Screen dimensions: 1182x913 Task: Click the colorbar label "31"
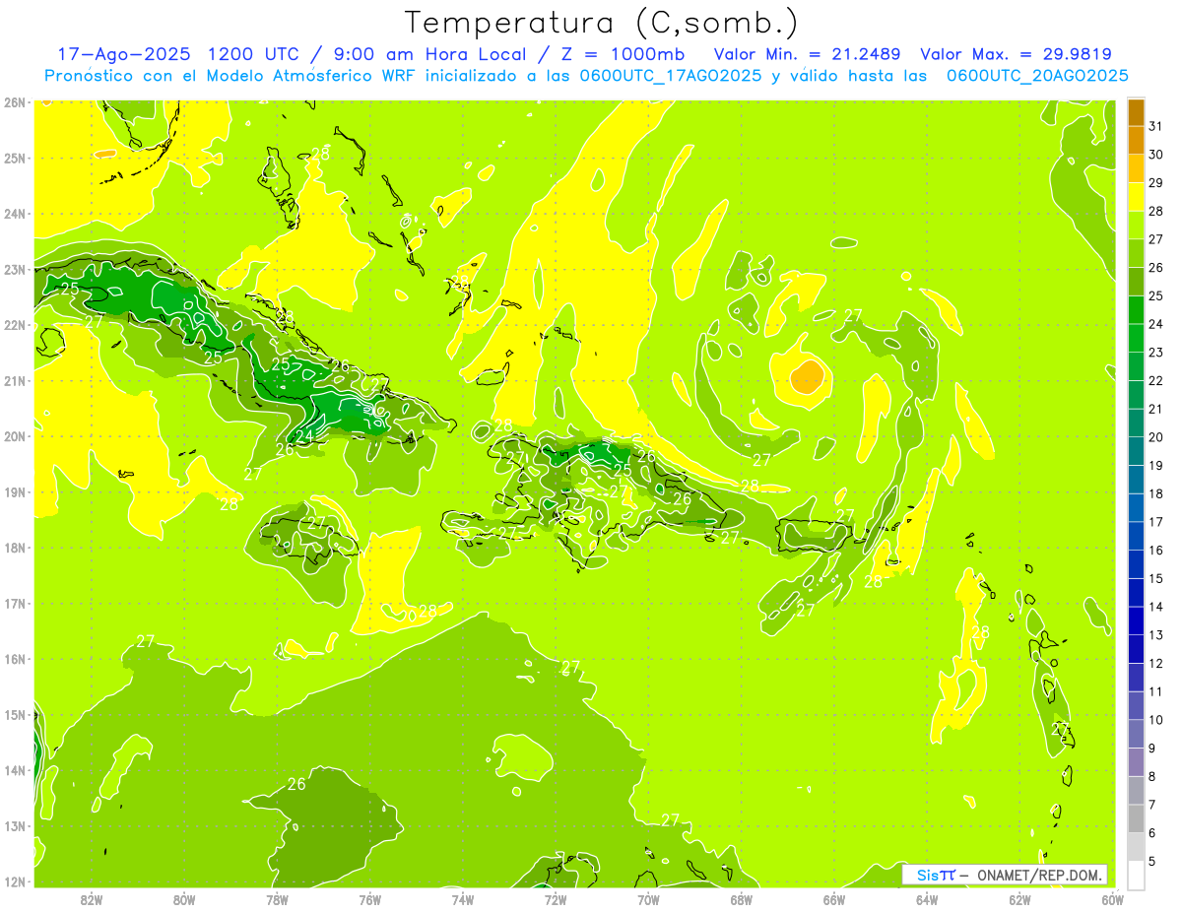(1156, 126)
